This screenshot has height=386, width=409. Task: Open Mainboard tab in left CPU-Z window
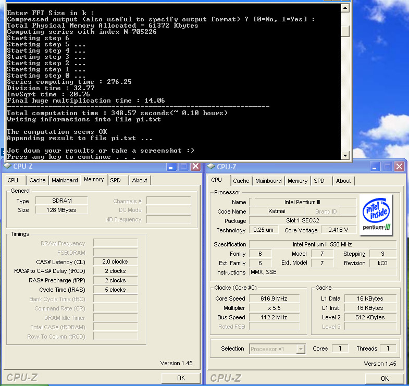point(65,180)
